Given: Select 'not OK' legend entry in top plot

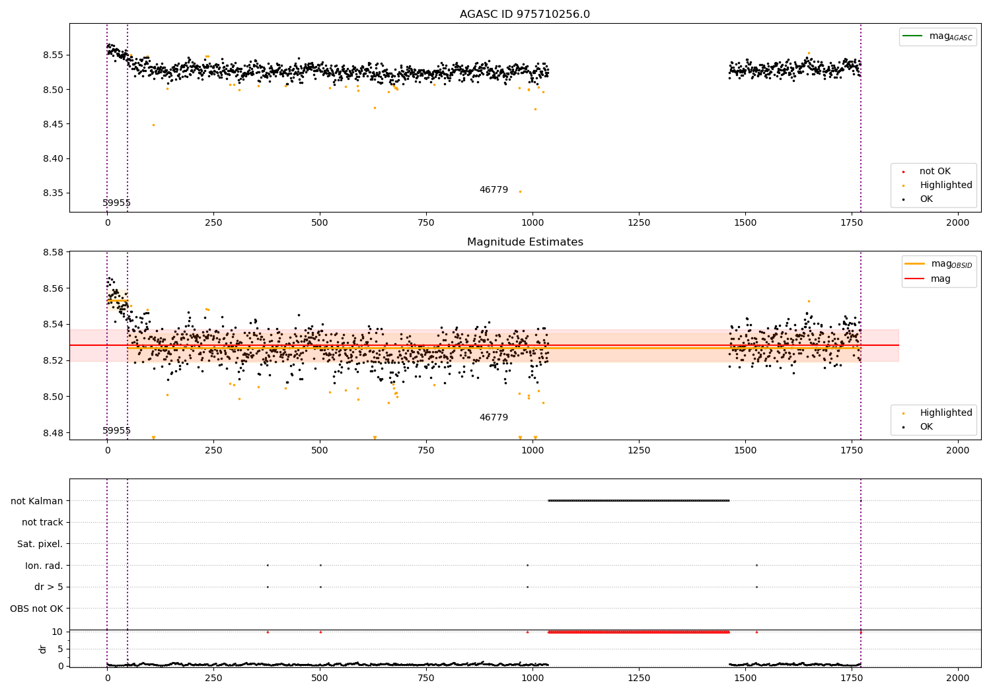Looking at the screenshot, I should tap(935, 172).
